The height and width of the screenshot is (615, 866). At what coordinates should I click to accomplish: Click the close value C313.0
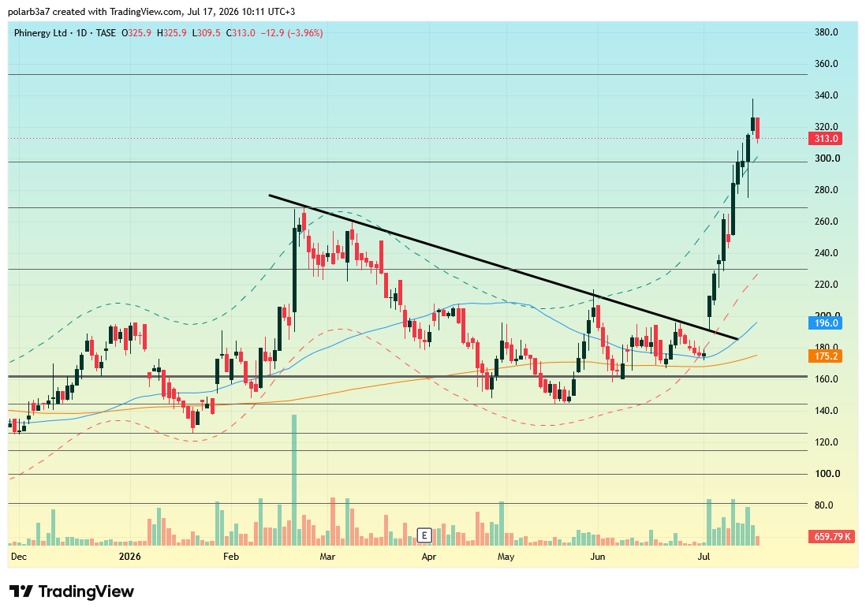(241, 33)
